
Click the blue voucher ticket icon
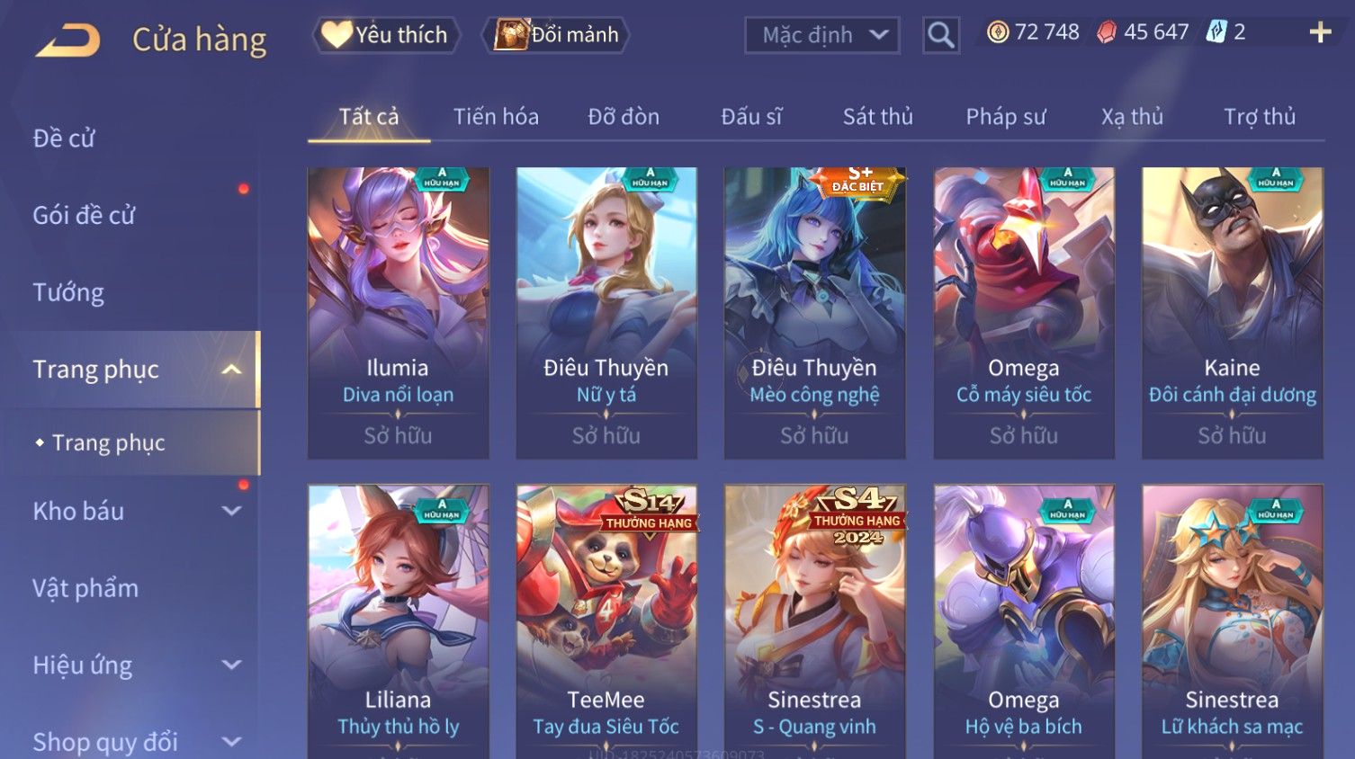1216,32
